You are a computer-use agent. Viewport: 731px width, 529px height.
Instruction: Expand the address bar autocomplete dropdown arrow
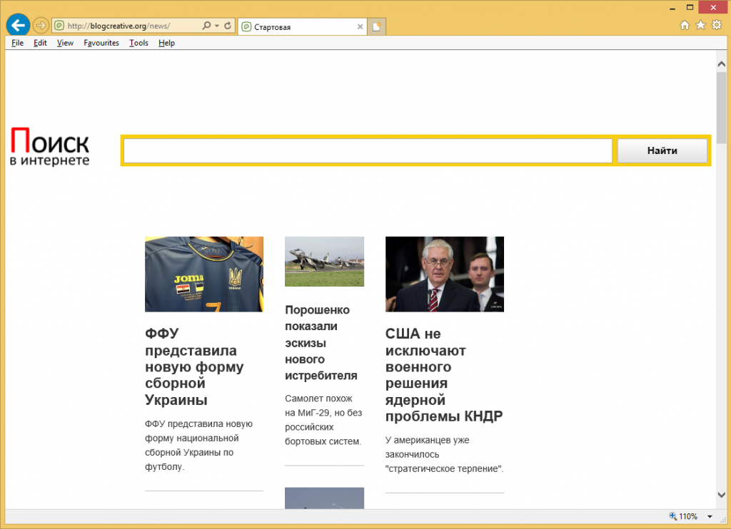[217, 26]
